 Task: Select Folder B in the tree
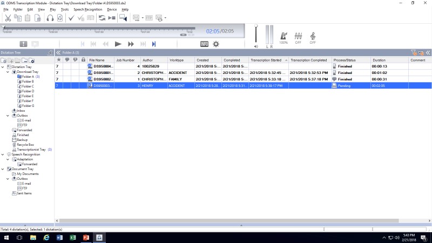coord(28,82)
